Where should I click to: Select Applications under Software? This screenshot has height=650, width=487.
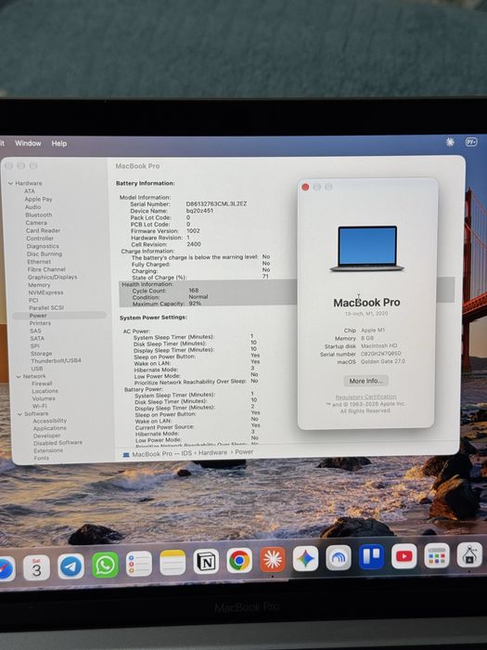click(50, 428)
